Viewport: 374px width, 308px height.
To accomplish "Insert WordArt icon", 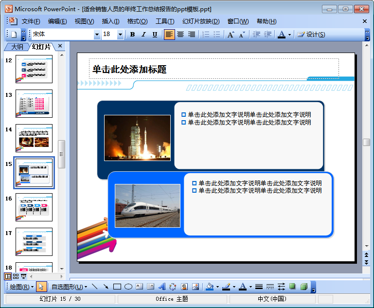I will tap(162, 287).
